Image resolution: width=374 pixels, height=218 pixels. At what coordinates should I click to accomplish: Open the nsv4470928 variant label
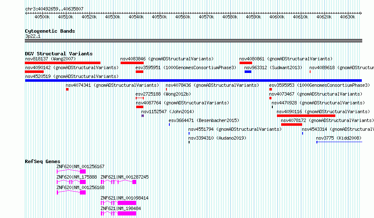coord(318,103)
